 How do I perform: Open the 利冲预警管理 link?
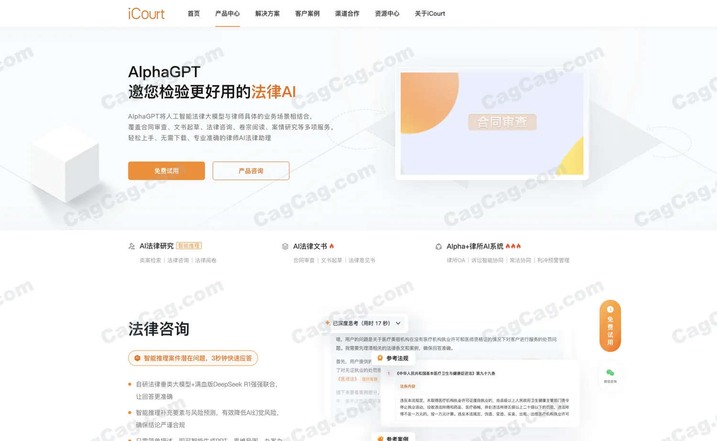pyautogui.click(x=554, y=260)
